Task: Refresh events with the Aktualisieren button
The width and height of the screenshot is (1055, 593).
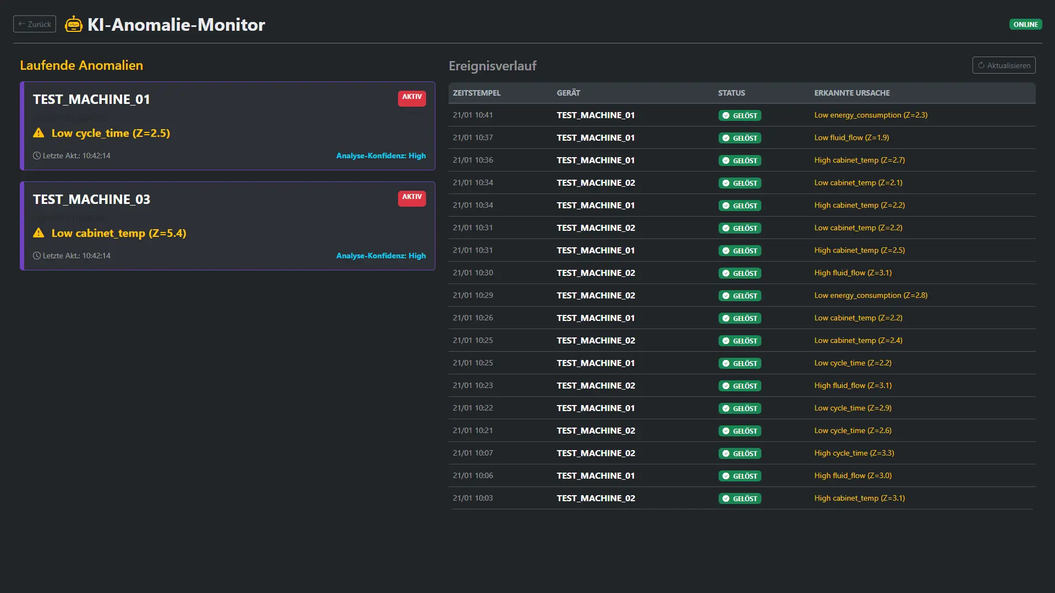Action: pyautogui.click(x=1003, y=65)
